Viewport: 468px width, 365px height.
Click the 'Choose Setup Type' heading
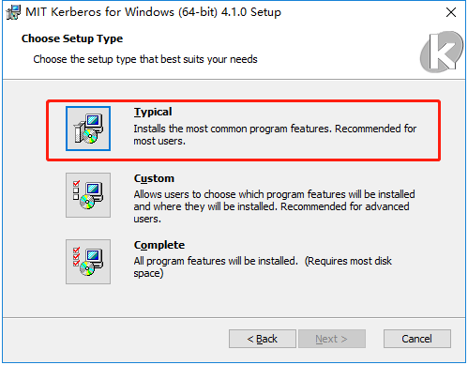pyautogui.click(x=72, y=38)
